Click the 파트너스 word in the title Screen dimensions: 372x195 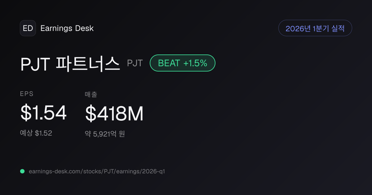tap(88, 64)
